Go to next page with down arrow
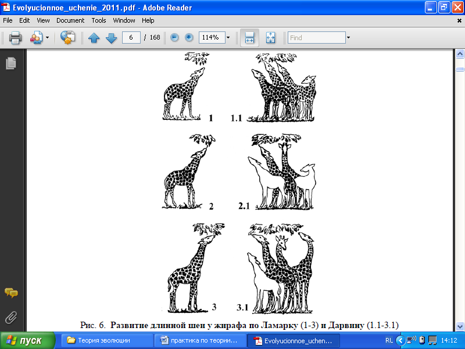The height and width of the screenshot is (349, 465). 111,38
